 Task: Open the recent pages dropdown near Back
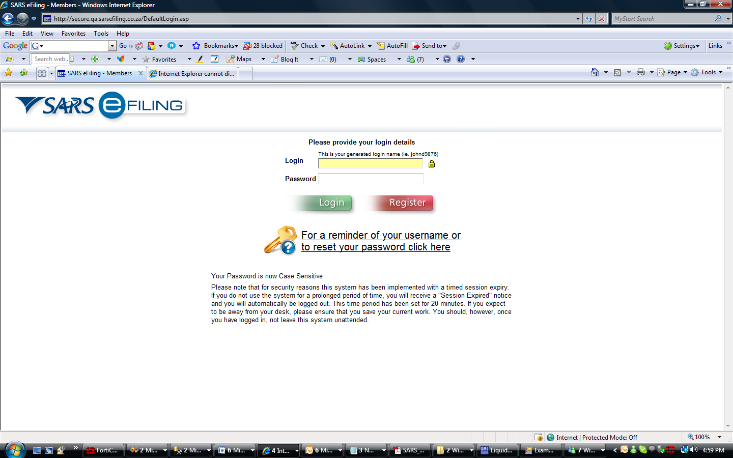coord(34,19)
